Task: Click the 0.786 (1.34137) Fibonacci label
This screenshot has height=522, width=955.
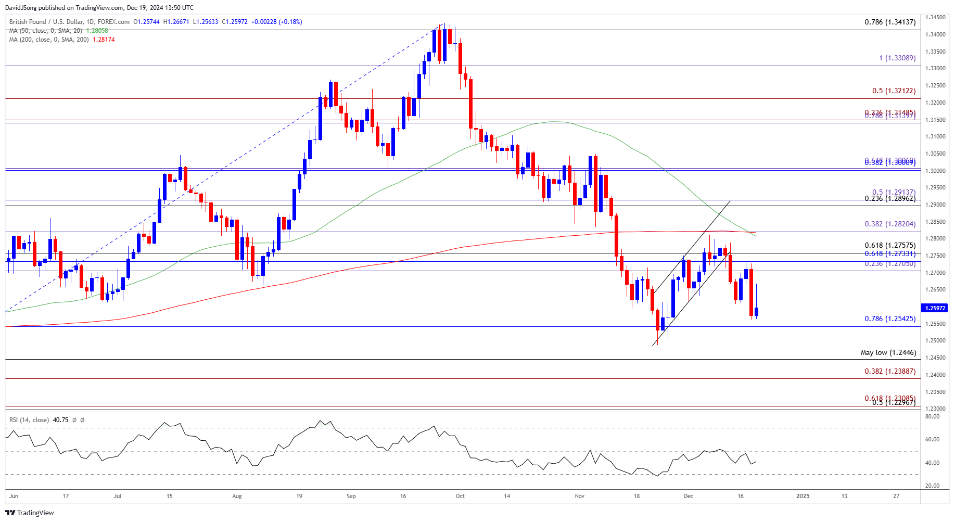Action: 890,22
